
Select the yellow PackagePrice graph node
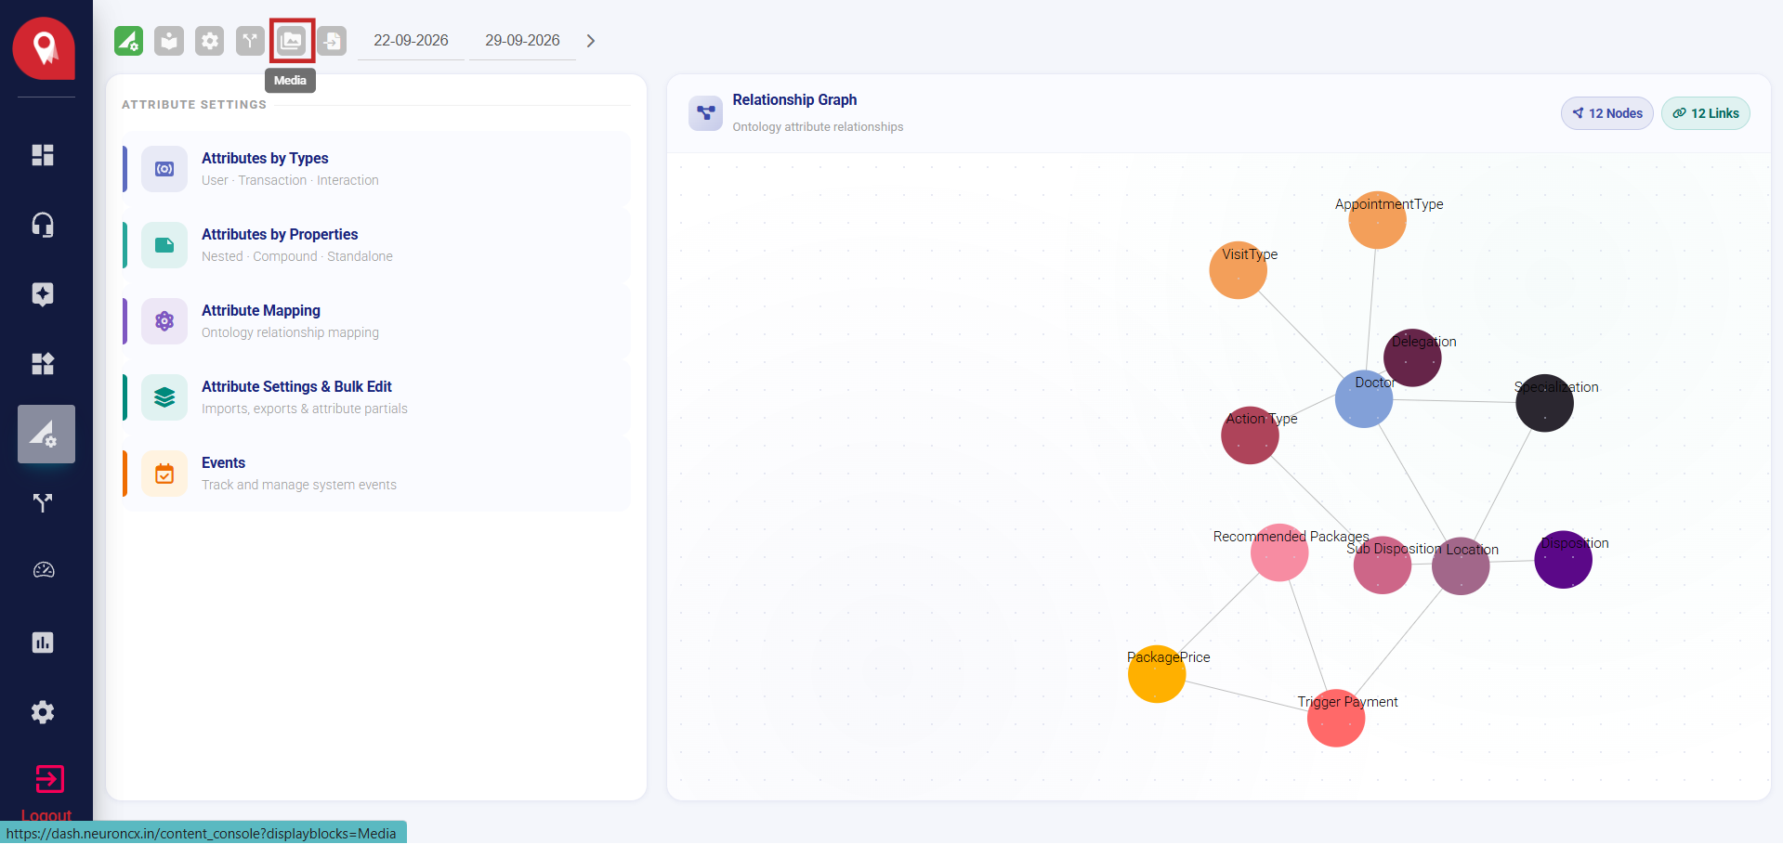click(1157, 674)
